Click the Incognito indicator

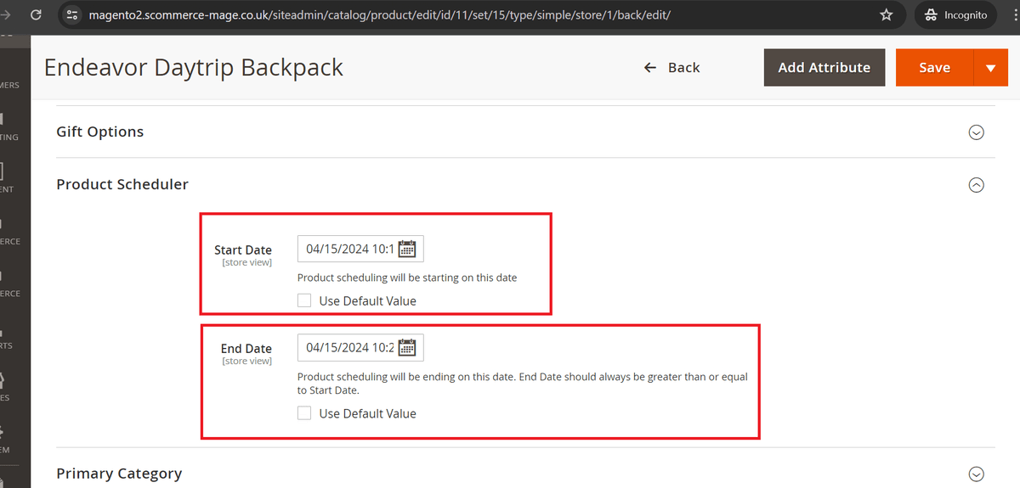click(x=955, y=15)
